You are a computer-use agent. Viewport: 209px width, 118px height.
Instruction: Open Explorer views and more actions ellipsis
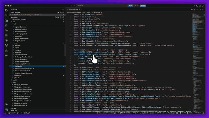[63, 9]
